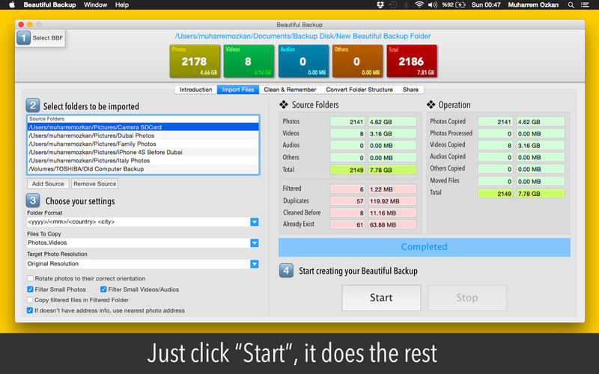Open the Apple menu
Image resolution: width=599 pixels, height=374 pixels.
pos(11,5)
